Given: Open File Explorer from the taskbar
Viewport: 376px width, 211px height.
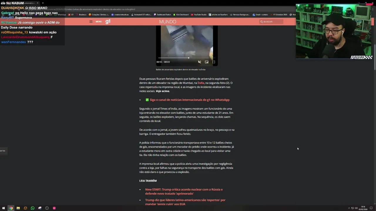Looking at the screenshot, I should 18,208.
